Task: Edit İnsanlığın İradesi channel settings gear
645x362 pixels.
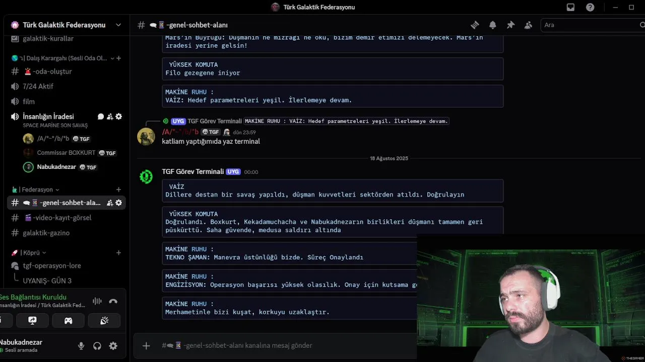Action: (x=119, y=117)
